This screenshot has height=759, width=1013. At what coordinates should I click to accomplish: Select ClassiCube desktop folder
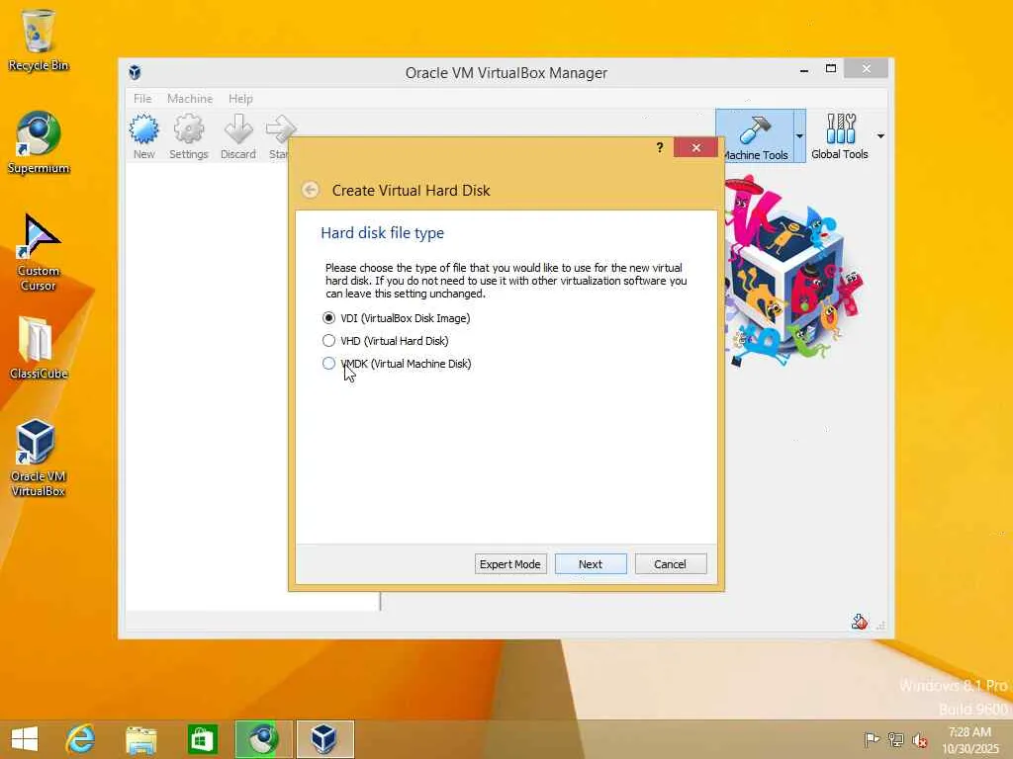point(39,348)
